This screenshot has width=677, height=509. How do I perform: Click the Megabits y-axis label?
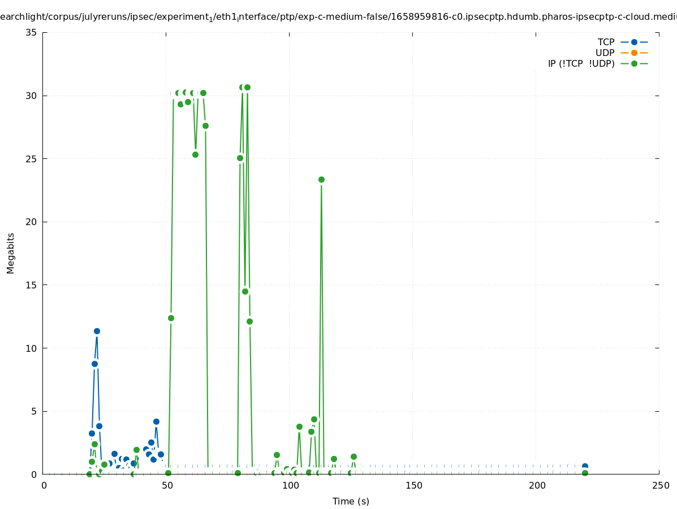point(10,253)
